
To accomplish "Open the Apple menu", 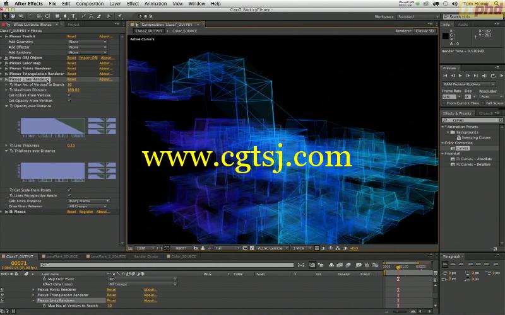I will (6, 4).
